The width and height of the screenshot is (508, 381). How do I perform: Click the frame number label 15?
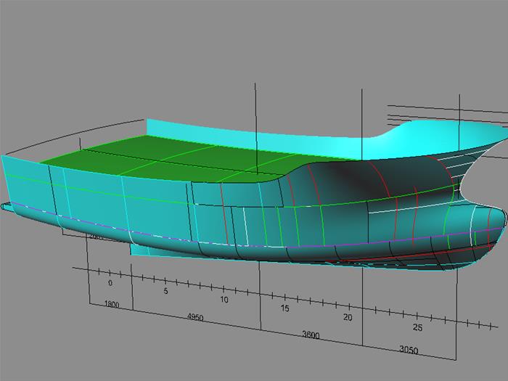point(284,308)
